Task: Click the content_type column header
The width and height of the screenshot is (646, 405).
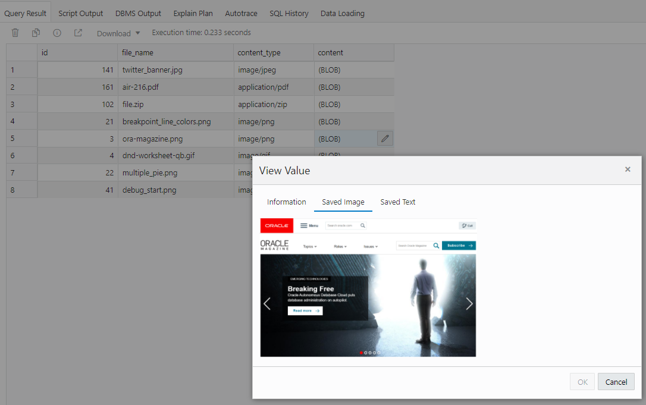Action: coord(274,53)
